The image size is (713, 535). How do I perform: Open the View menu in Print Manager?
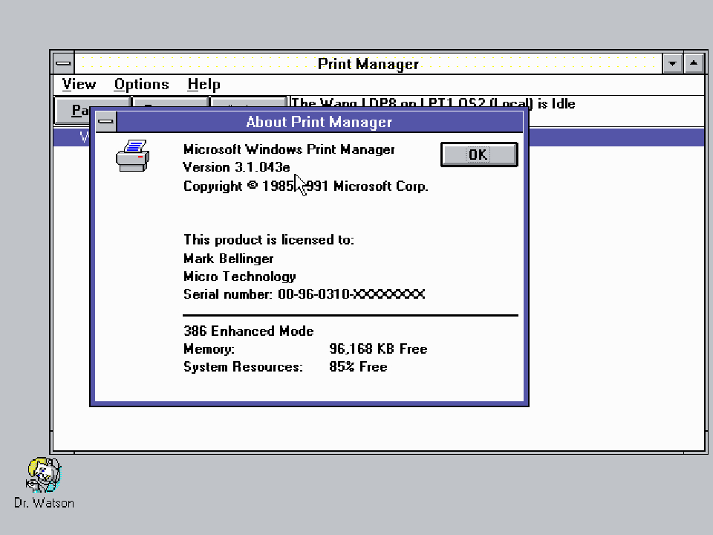pos(79,85)
